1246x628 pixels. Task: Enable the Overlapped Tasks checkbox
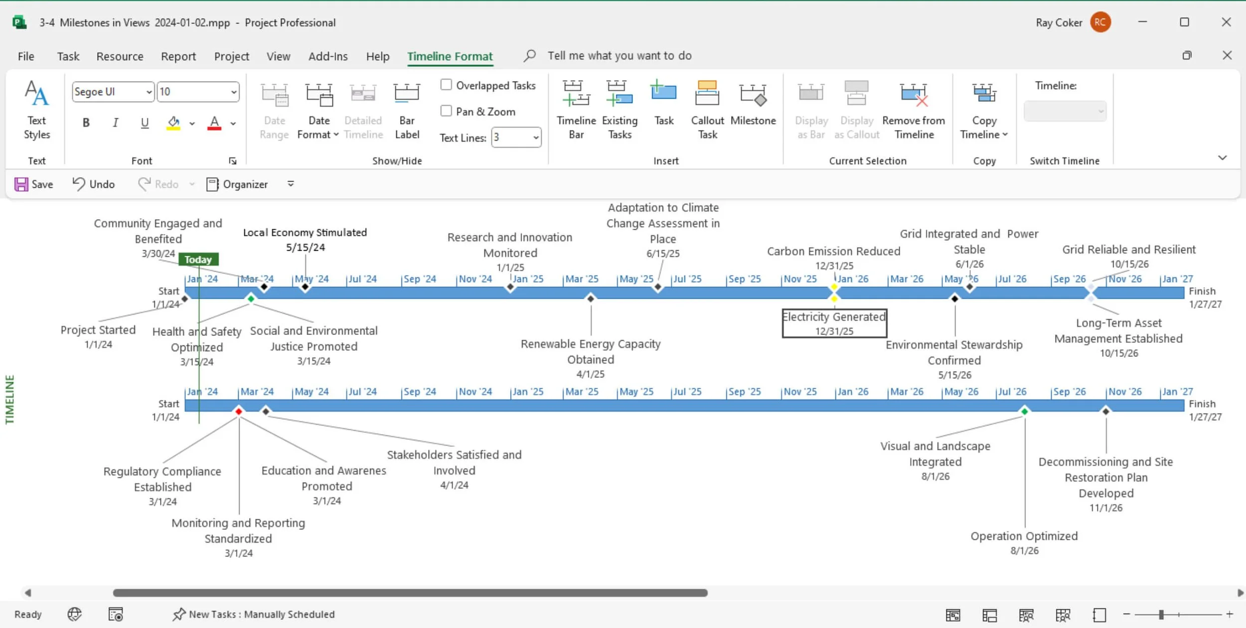point(446,85)
